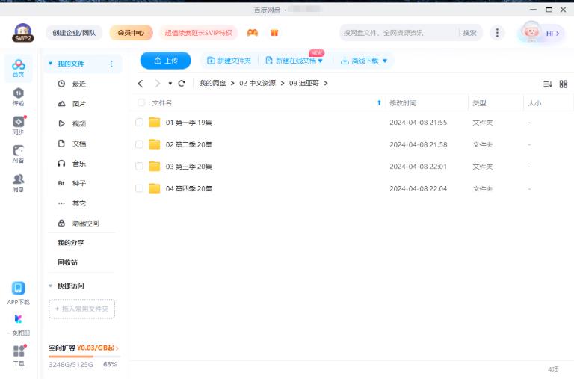Check the box for 02 第二季 20集
Image resolution: width=574 pixels, height=379 pixels.
coord(140,144)
